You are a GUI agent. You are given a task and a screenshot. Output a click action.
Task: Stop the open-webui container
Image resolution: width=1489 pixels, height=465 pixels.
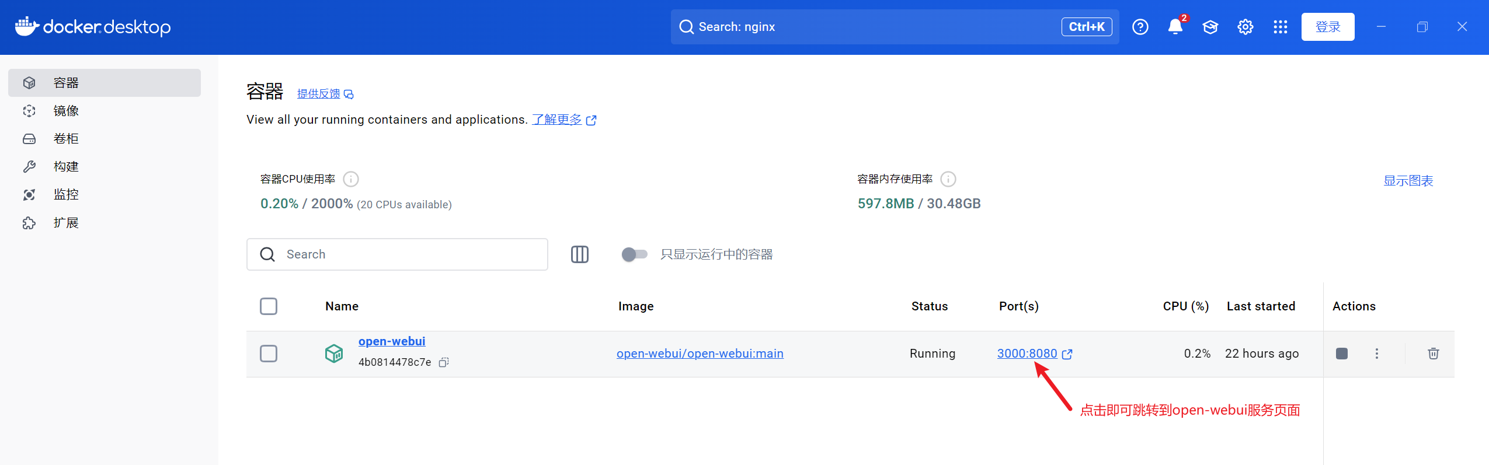[1342, 354]
